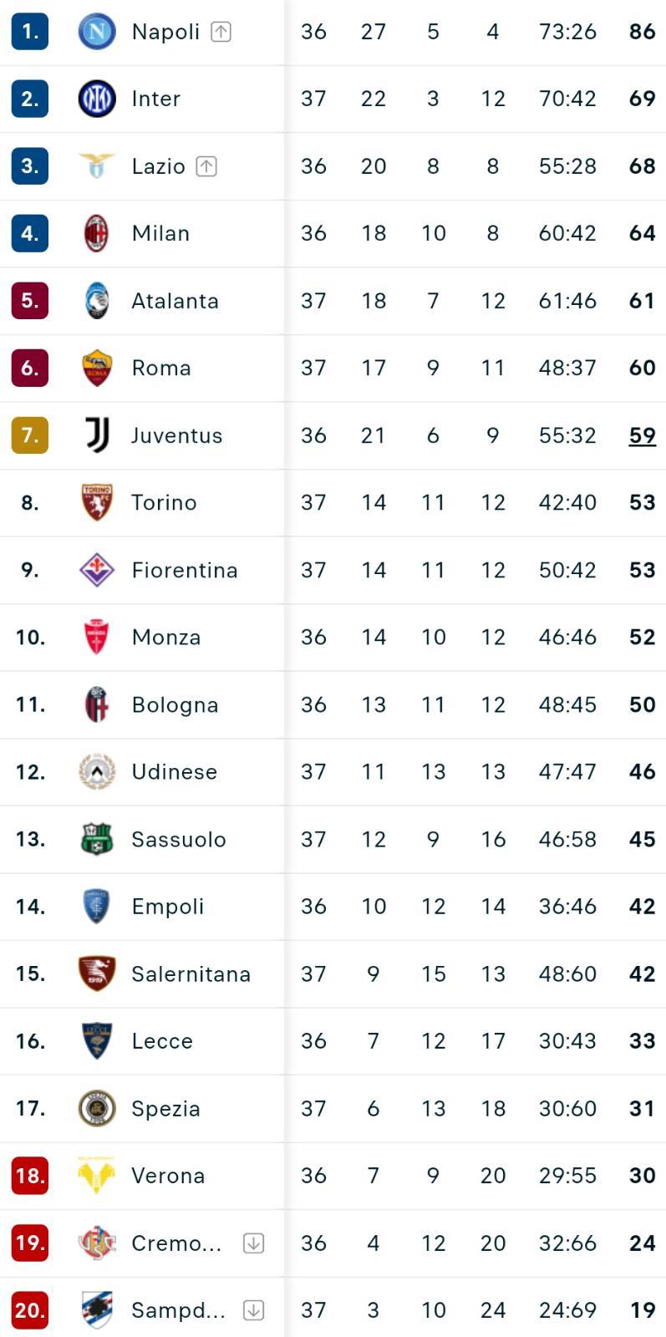Open the Torino team link

coord(164,502)
